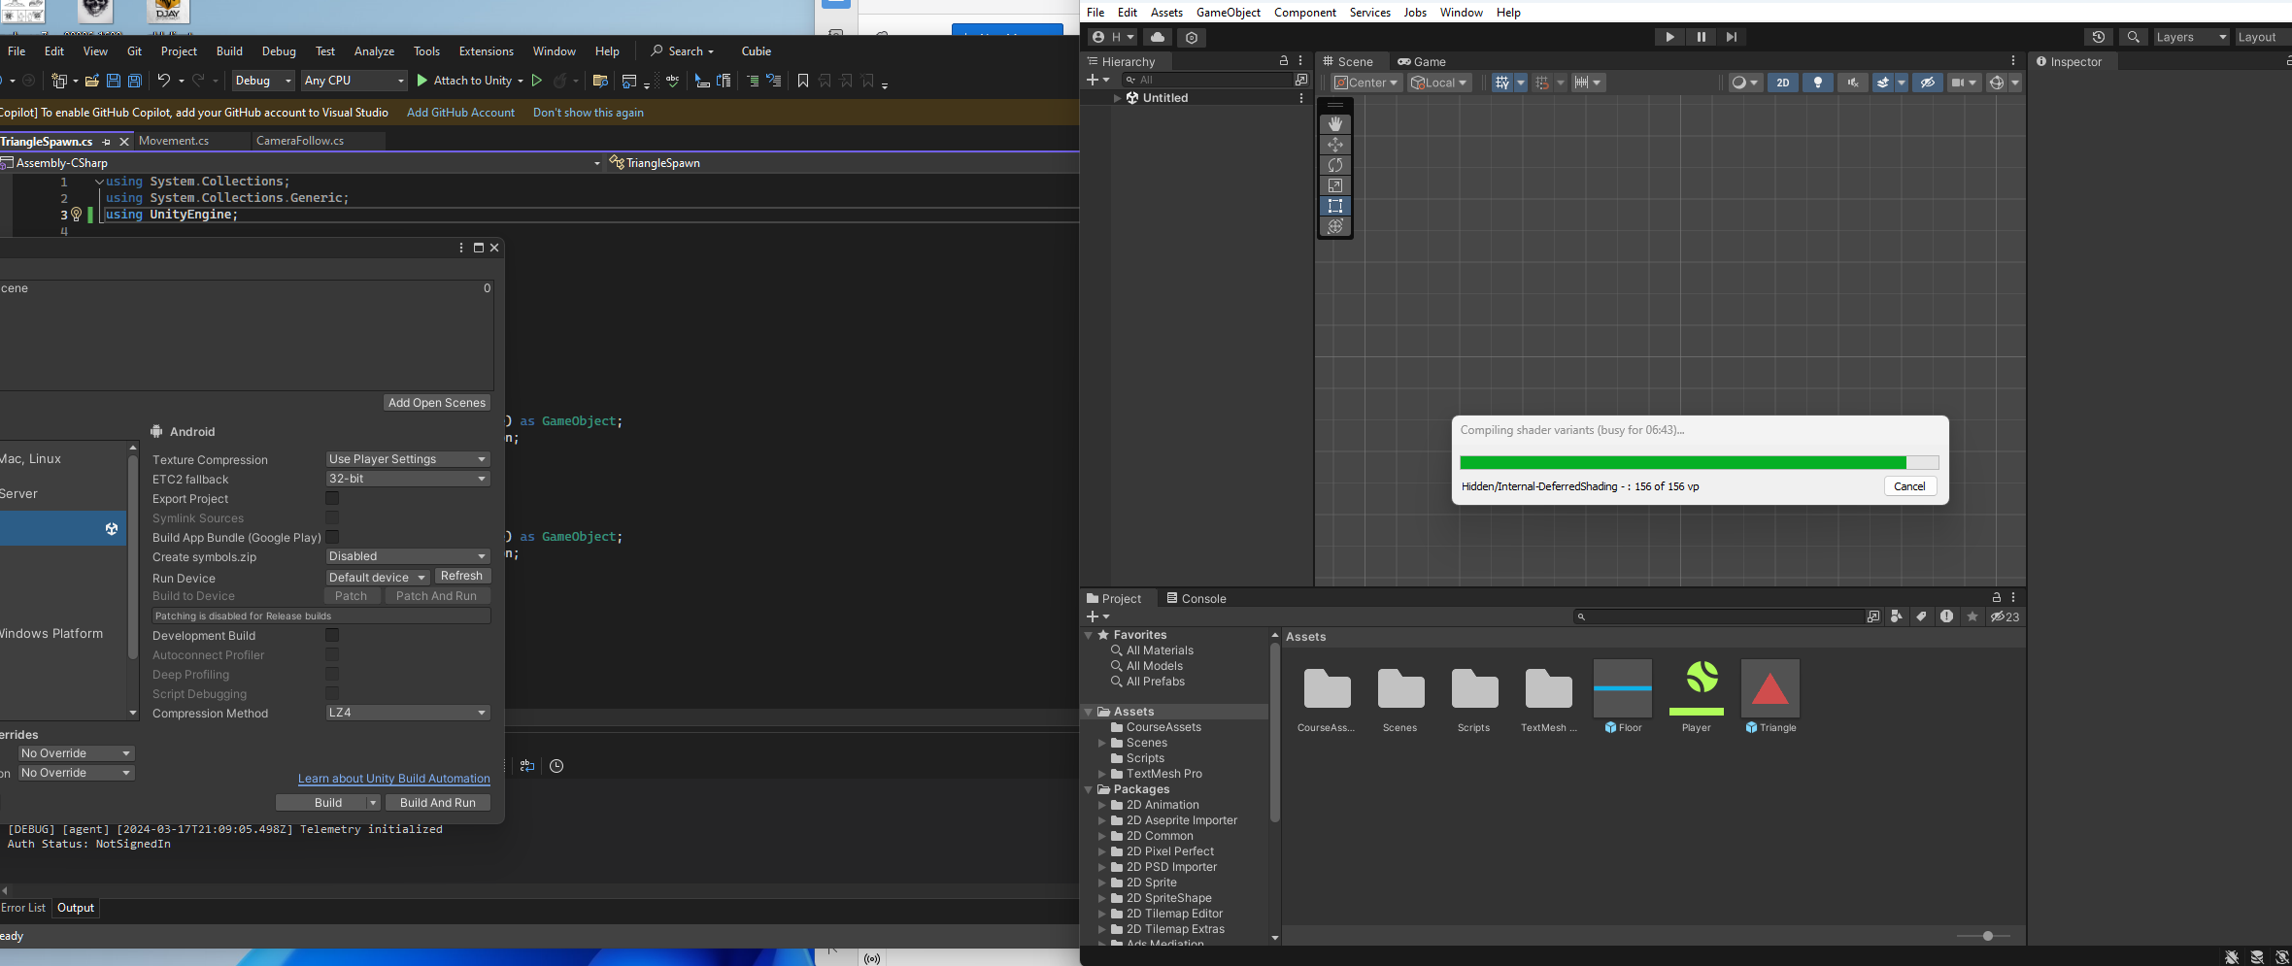Switch to the Console tab

pyautogui.click(x=1197, y=599)
